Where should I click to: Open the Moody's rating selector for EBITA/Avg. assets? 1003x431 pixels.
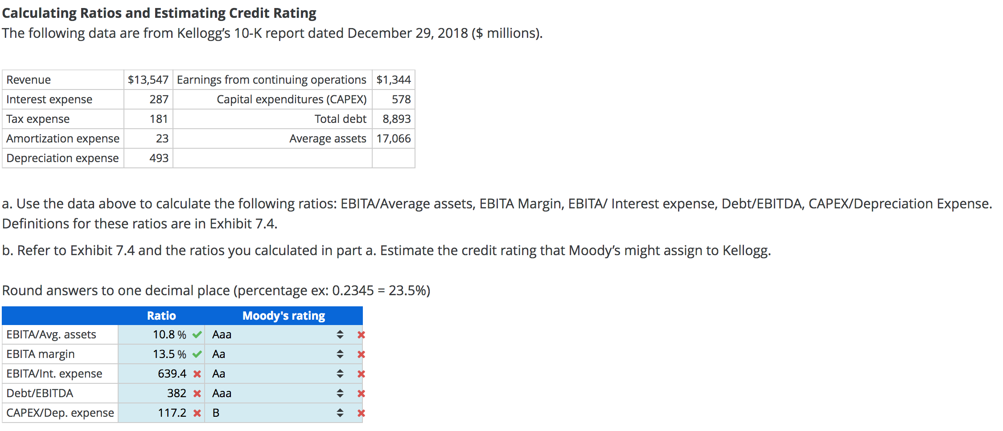340,334
